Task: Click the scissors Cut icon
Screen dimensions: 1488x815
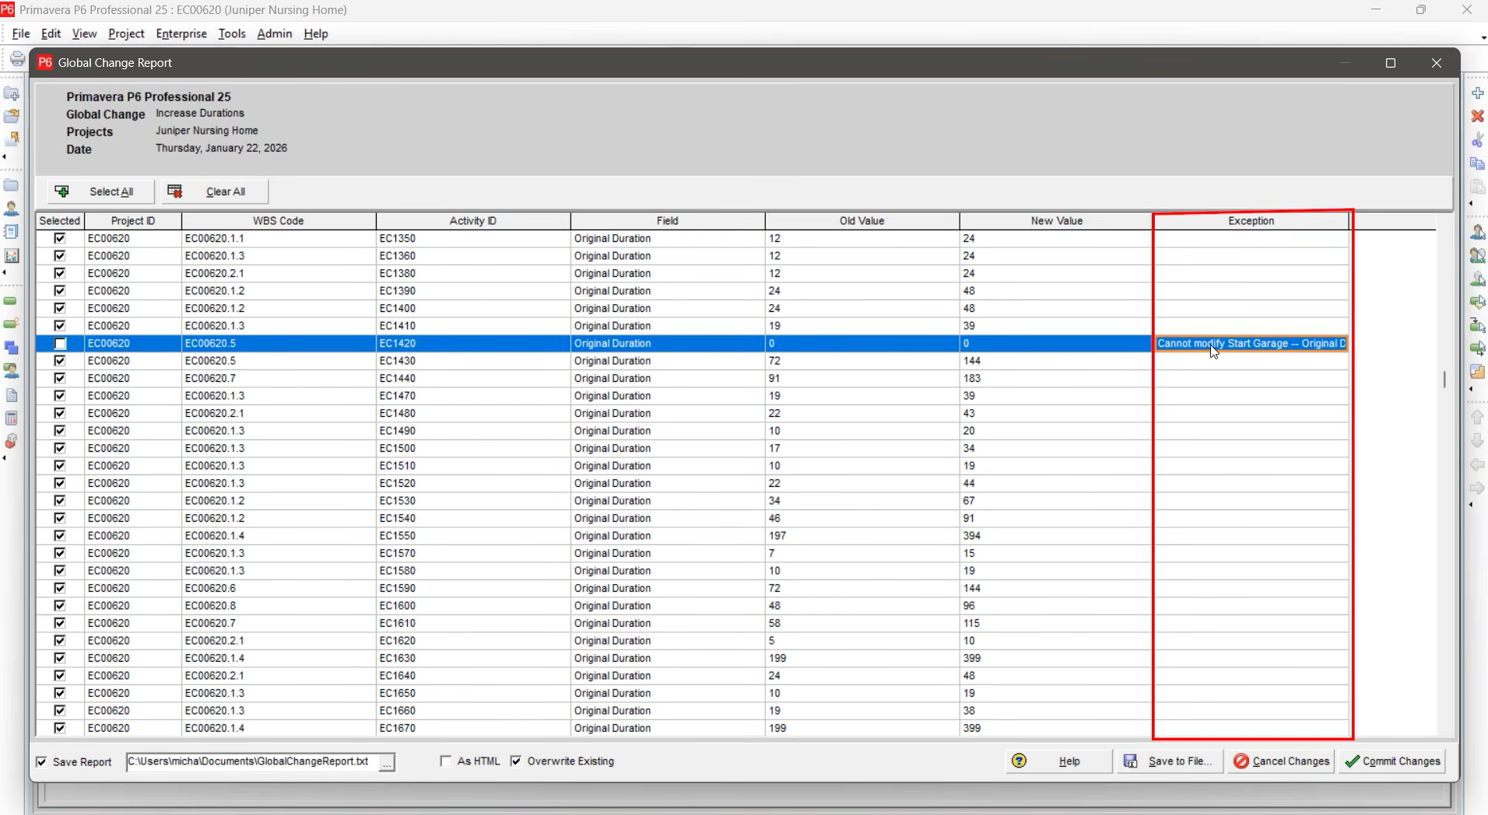Action: pyautogui.click(x=1477, y=140)
